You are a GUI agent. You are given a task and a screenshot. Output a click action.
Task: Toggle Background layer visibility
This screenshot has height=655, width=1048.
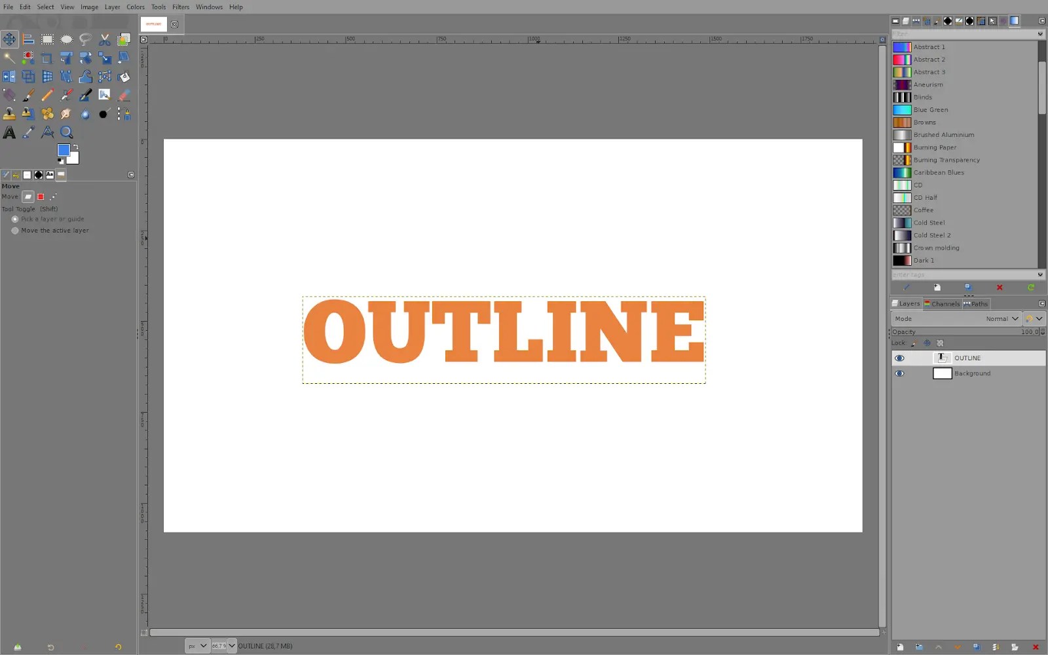(x=900, y=373)
